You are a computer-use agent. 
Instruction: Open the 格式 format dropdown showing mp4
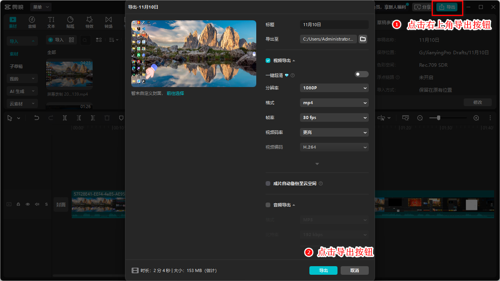point(334,102)
